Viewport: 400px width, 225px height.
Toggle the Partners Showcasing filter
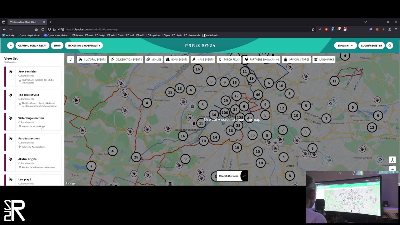tap(262, 59)
